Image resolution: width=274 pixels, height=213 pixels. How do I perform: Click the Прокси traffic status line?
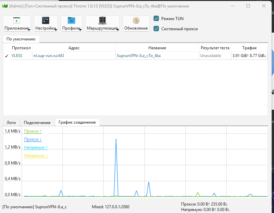[204, 204]
